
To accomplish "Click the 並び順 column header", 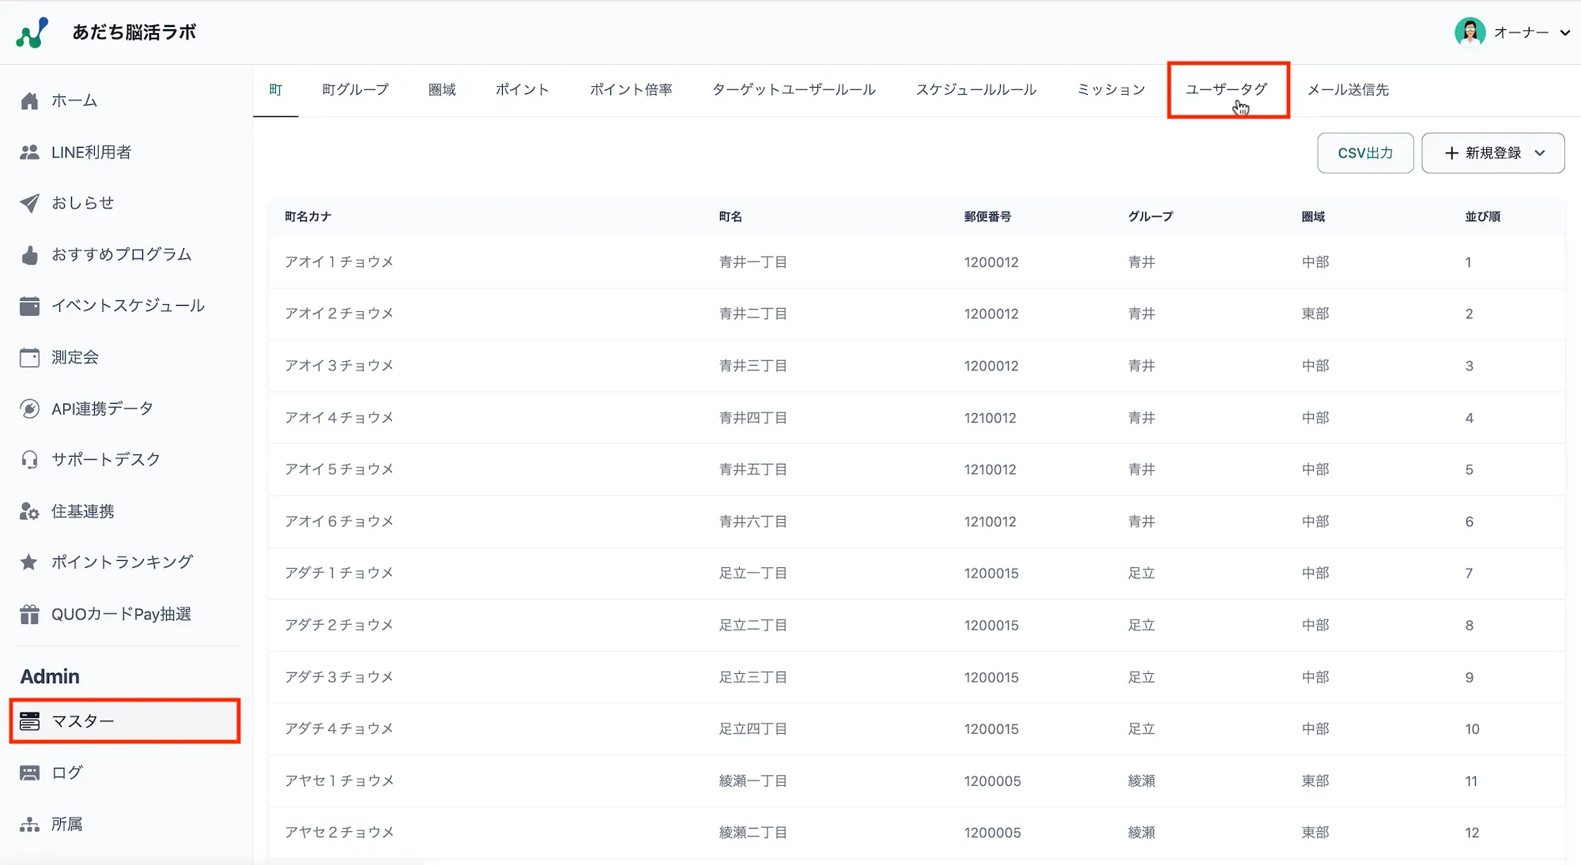I will tap(1482, 216).
